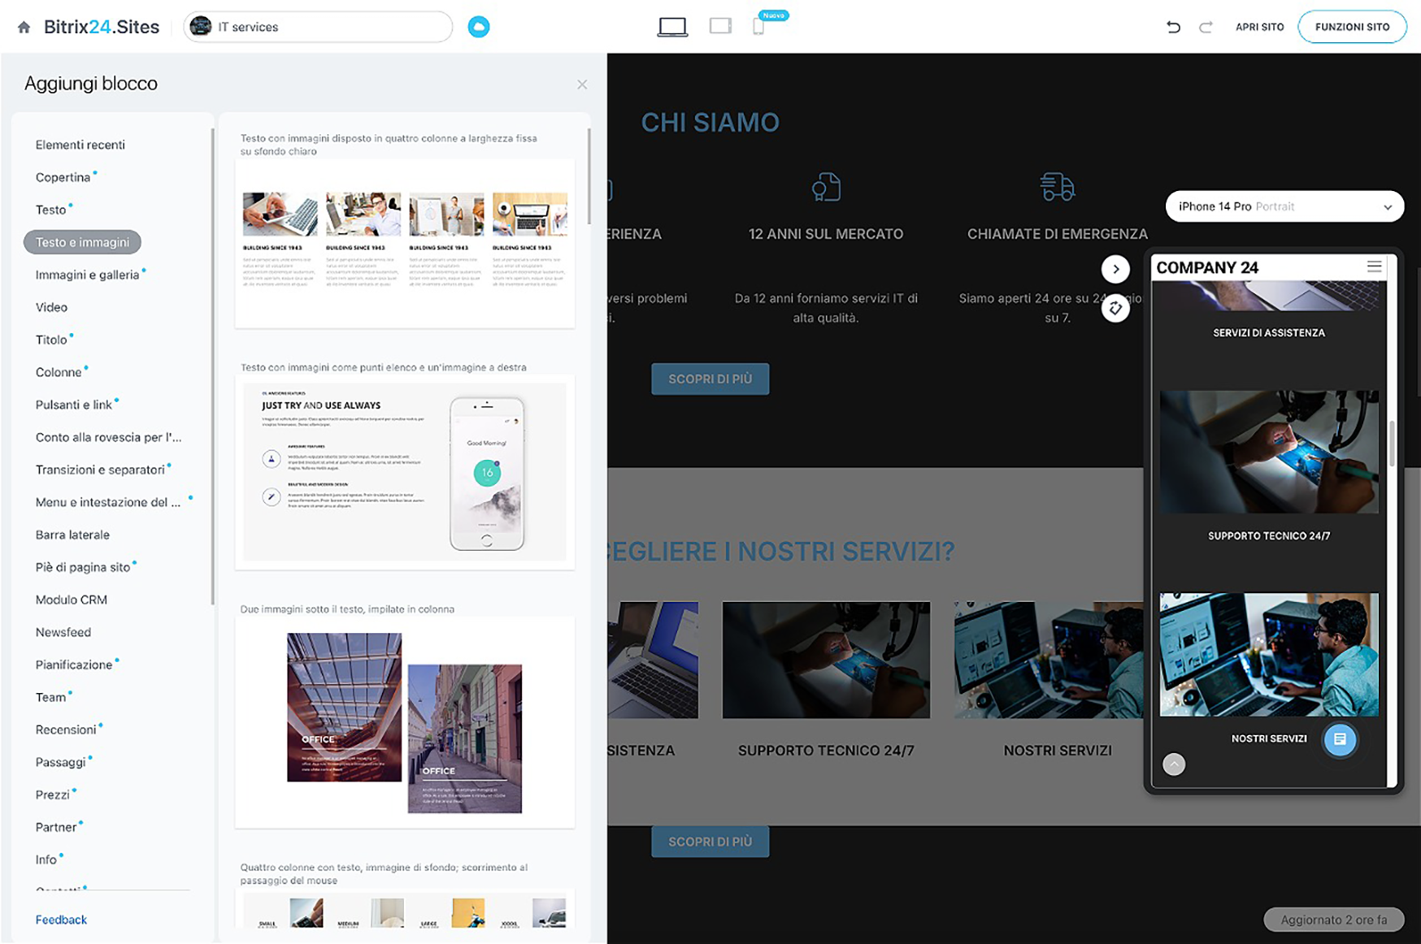
Task: Open the Pulsanti e link category
Action: 74,405
